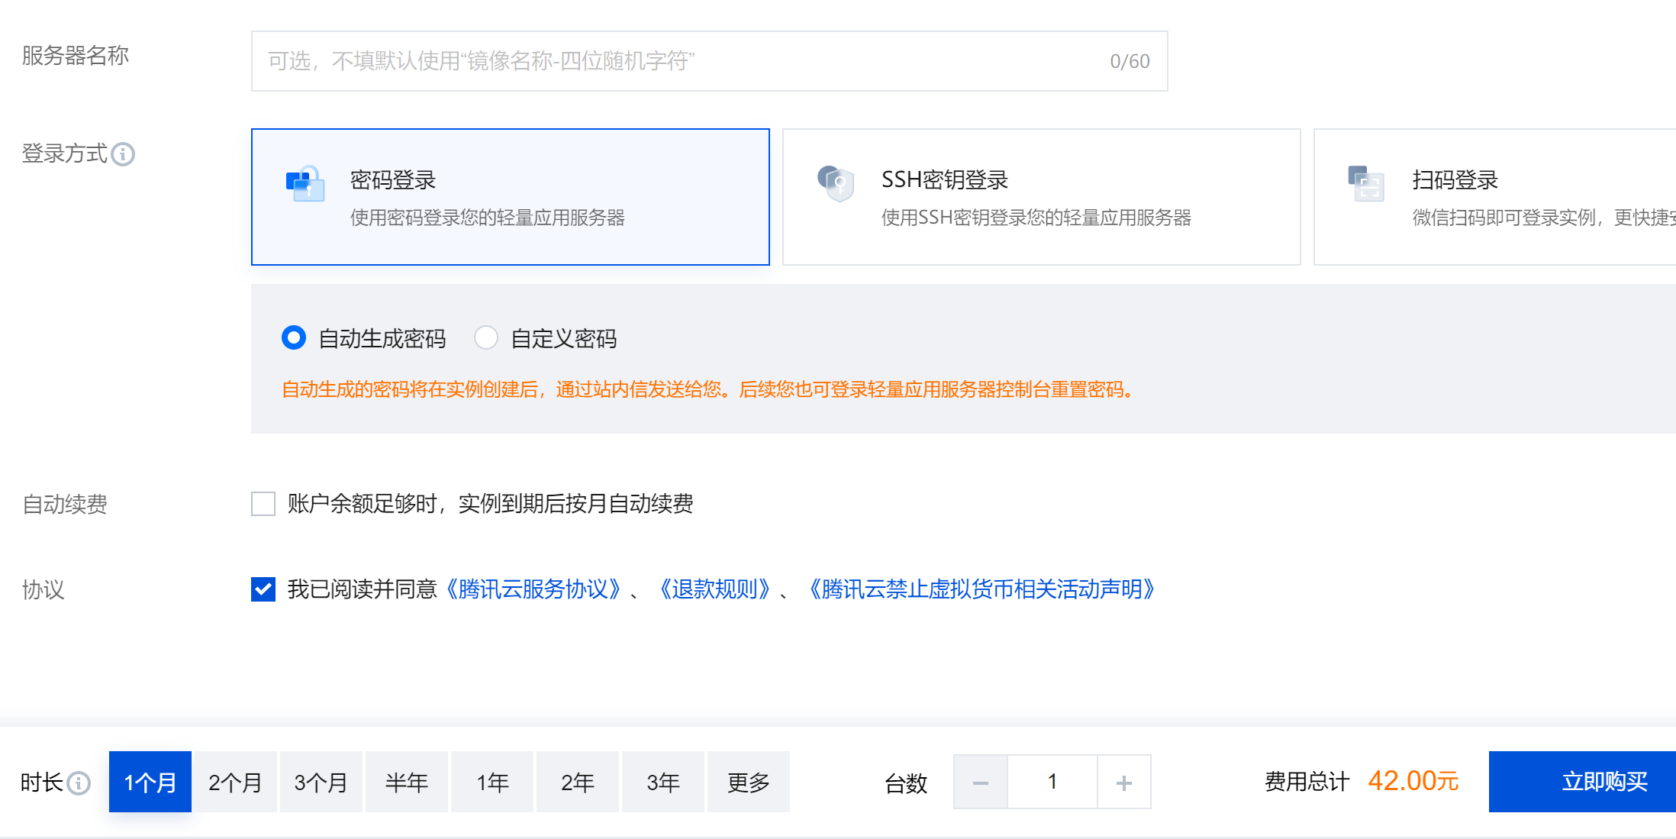
Task: Click info icon next to 登录方式
Action: coord(123,154)
